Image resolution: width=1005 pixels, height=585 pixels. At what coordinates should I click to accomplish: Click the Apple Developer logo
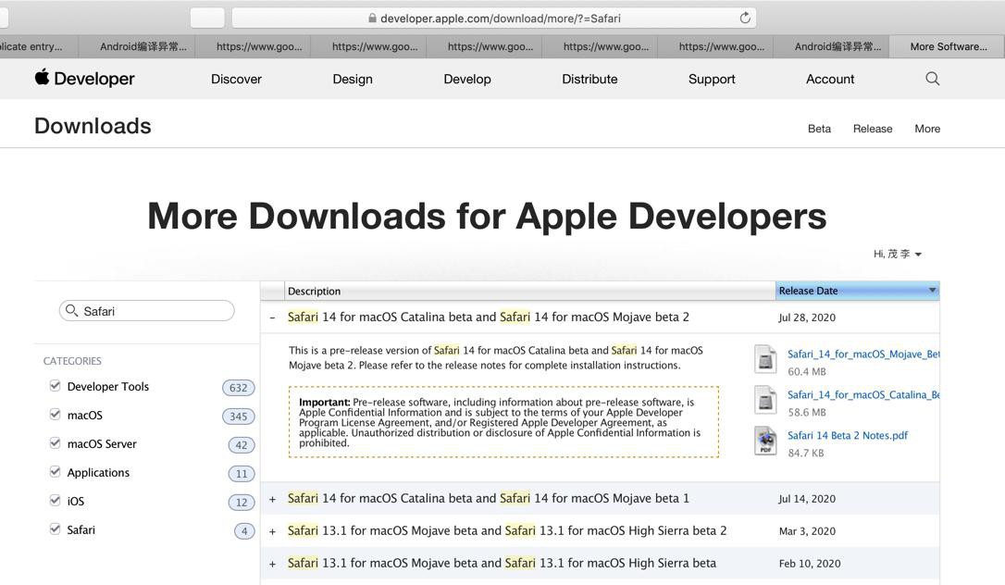pos(84,78)
